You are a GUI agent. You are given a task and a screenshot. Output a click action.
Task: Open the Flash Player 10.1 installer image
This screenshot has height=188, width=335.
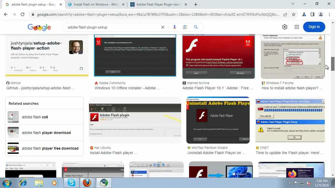[x=219, y=56]
